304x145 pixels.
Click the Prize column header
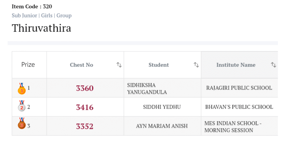[28, 65]
